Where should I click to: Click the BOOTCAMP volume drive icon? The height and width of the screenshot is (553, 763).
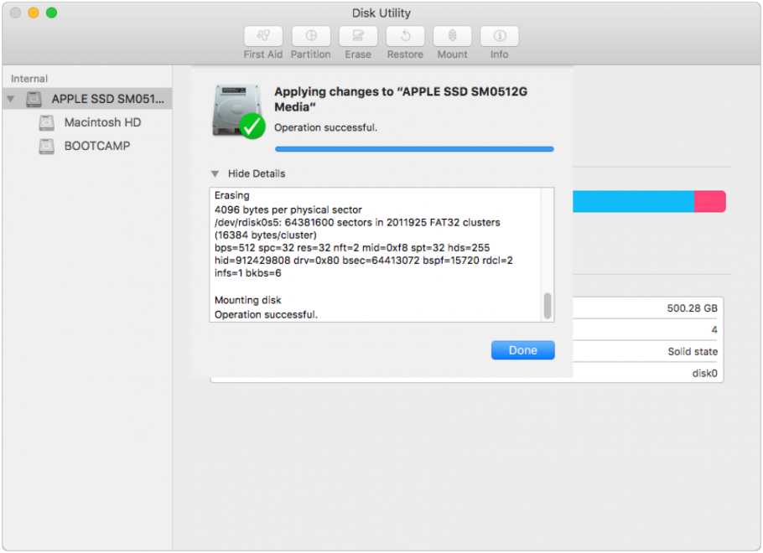pyautogui.click(x=47, y=146)
